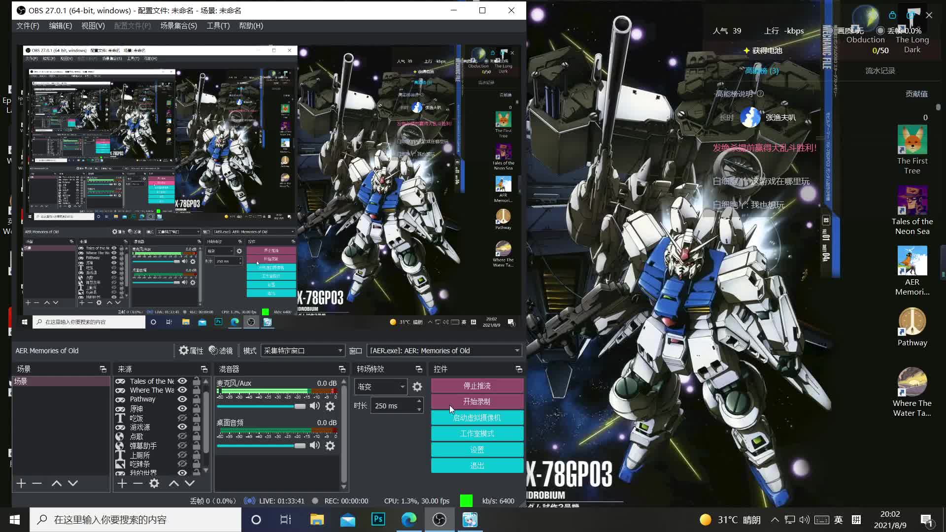
Task: Open source 属性 properties button
Action: 191,351
